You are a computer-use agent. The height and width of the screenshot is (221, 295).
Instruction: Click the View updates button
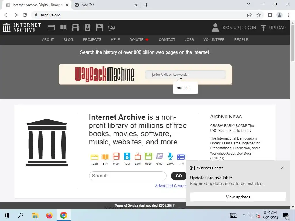238,197
